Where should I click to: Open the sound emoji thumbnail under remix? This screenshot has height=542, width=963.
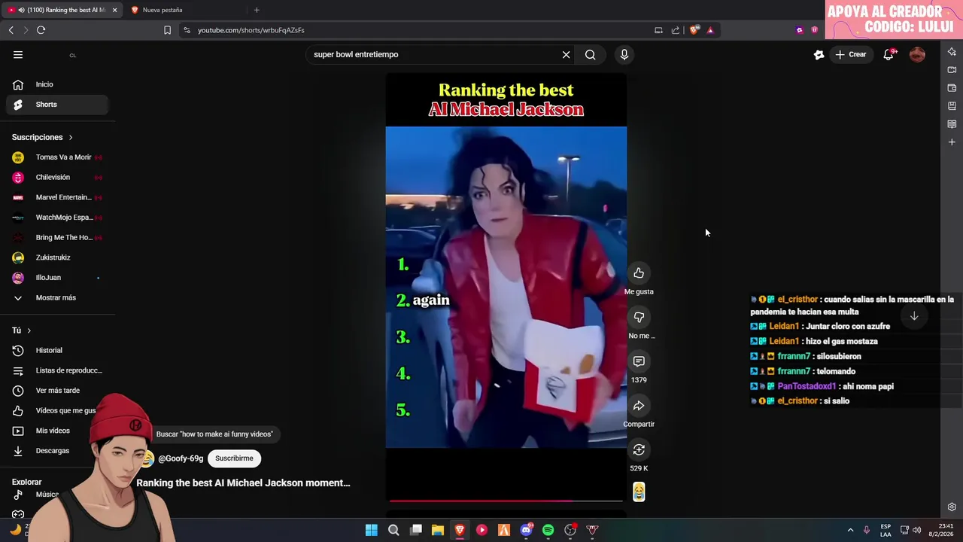pyautogui.click(x=639, y=492)
